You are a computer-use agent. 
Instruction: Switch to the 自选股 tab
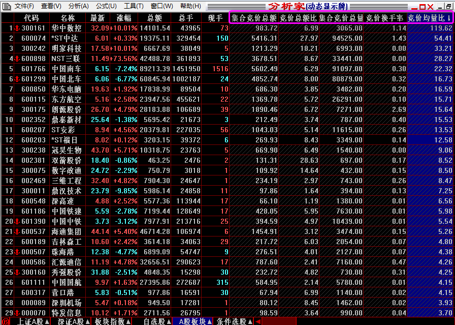[157, 321]
